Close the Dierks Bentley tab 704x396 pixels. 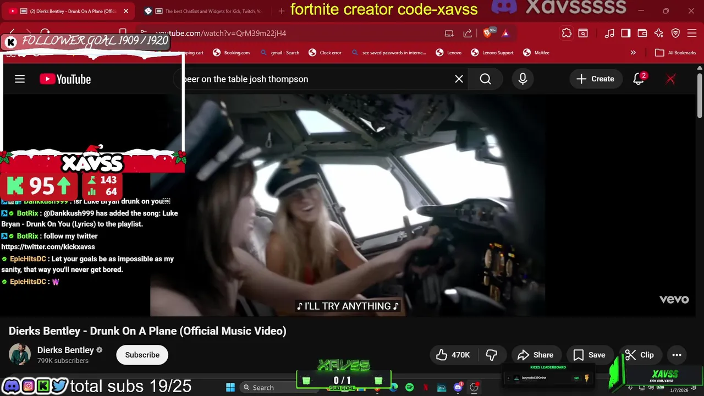click(x=125, y=11)
